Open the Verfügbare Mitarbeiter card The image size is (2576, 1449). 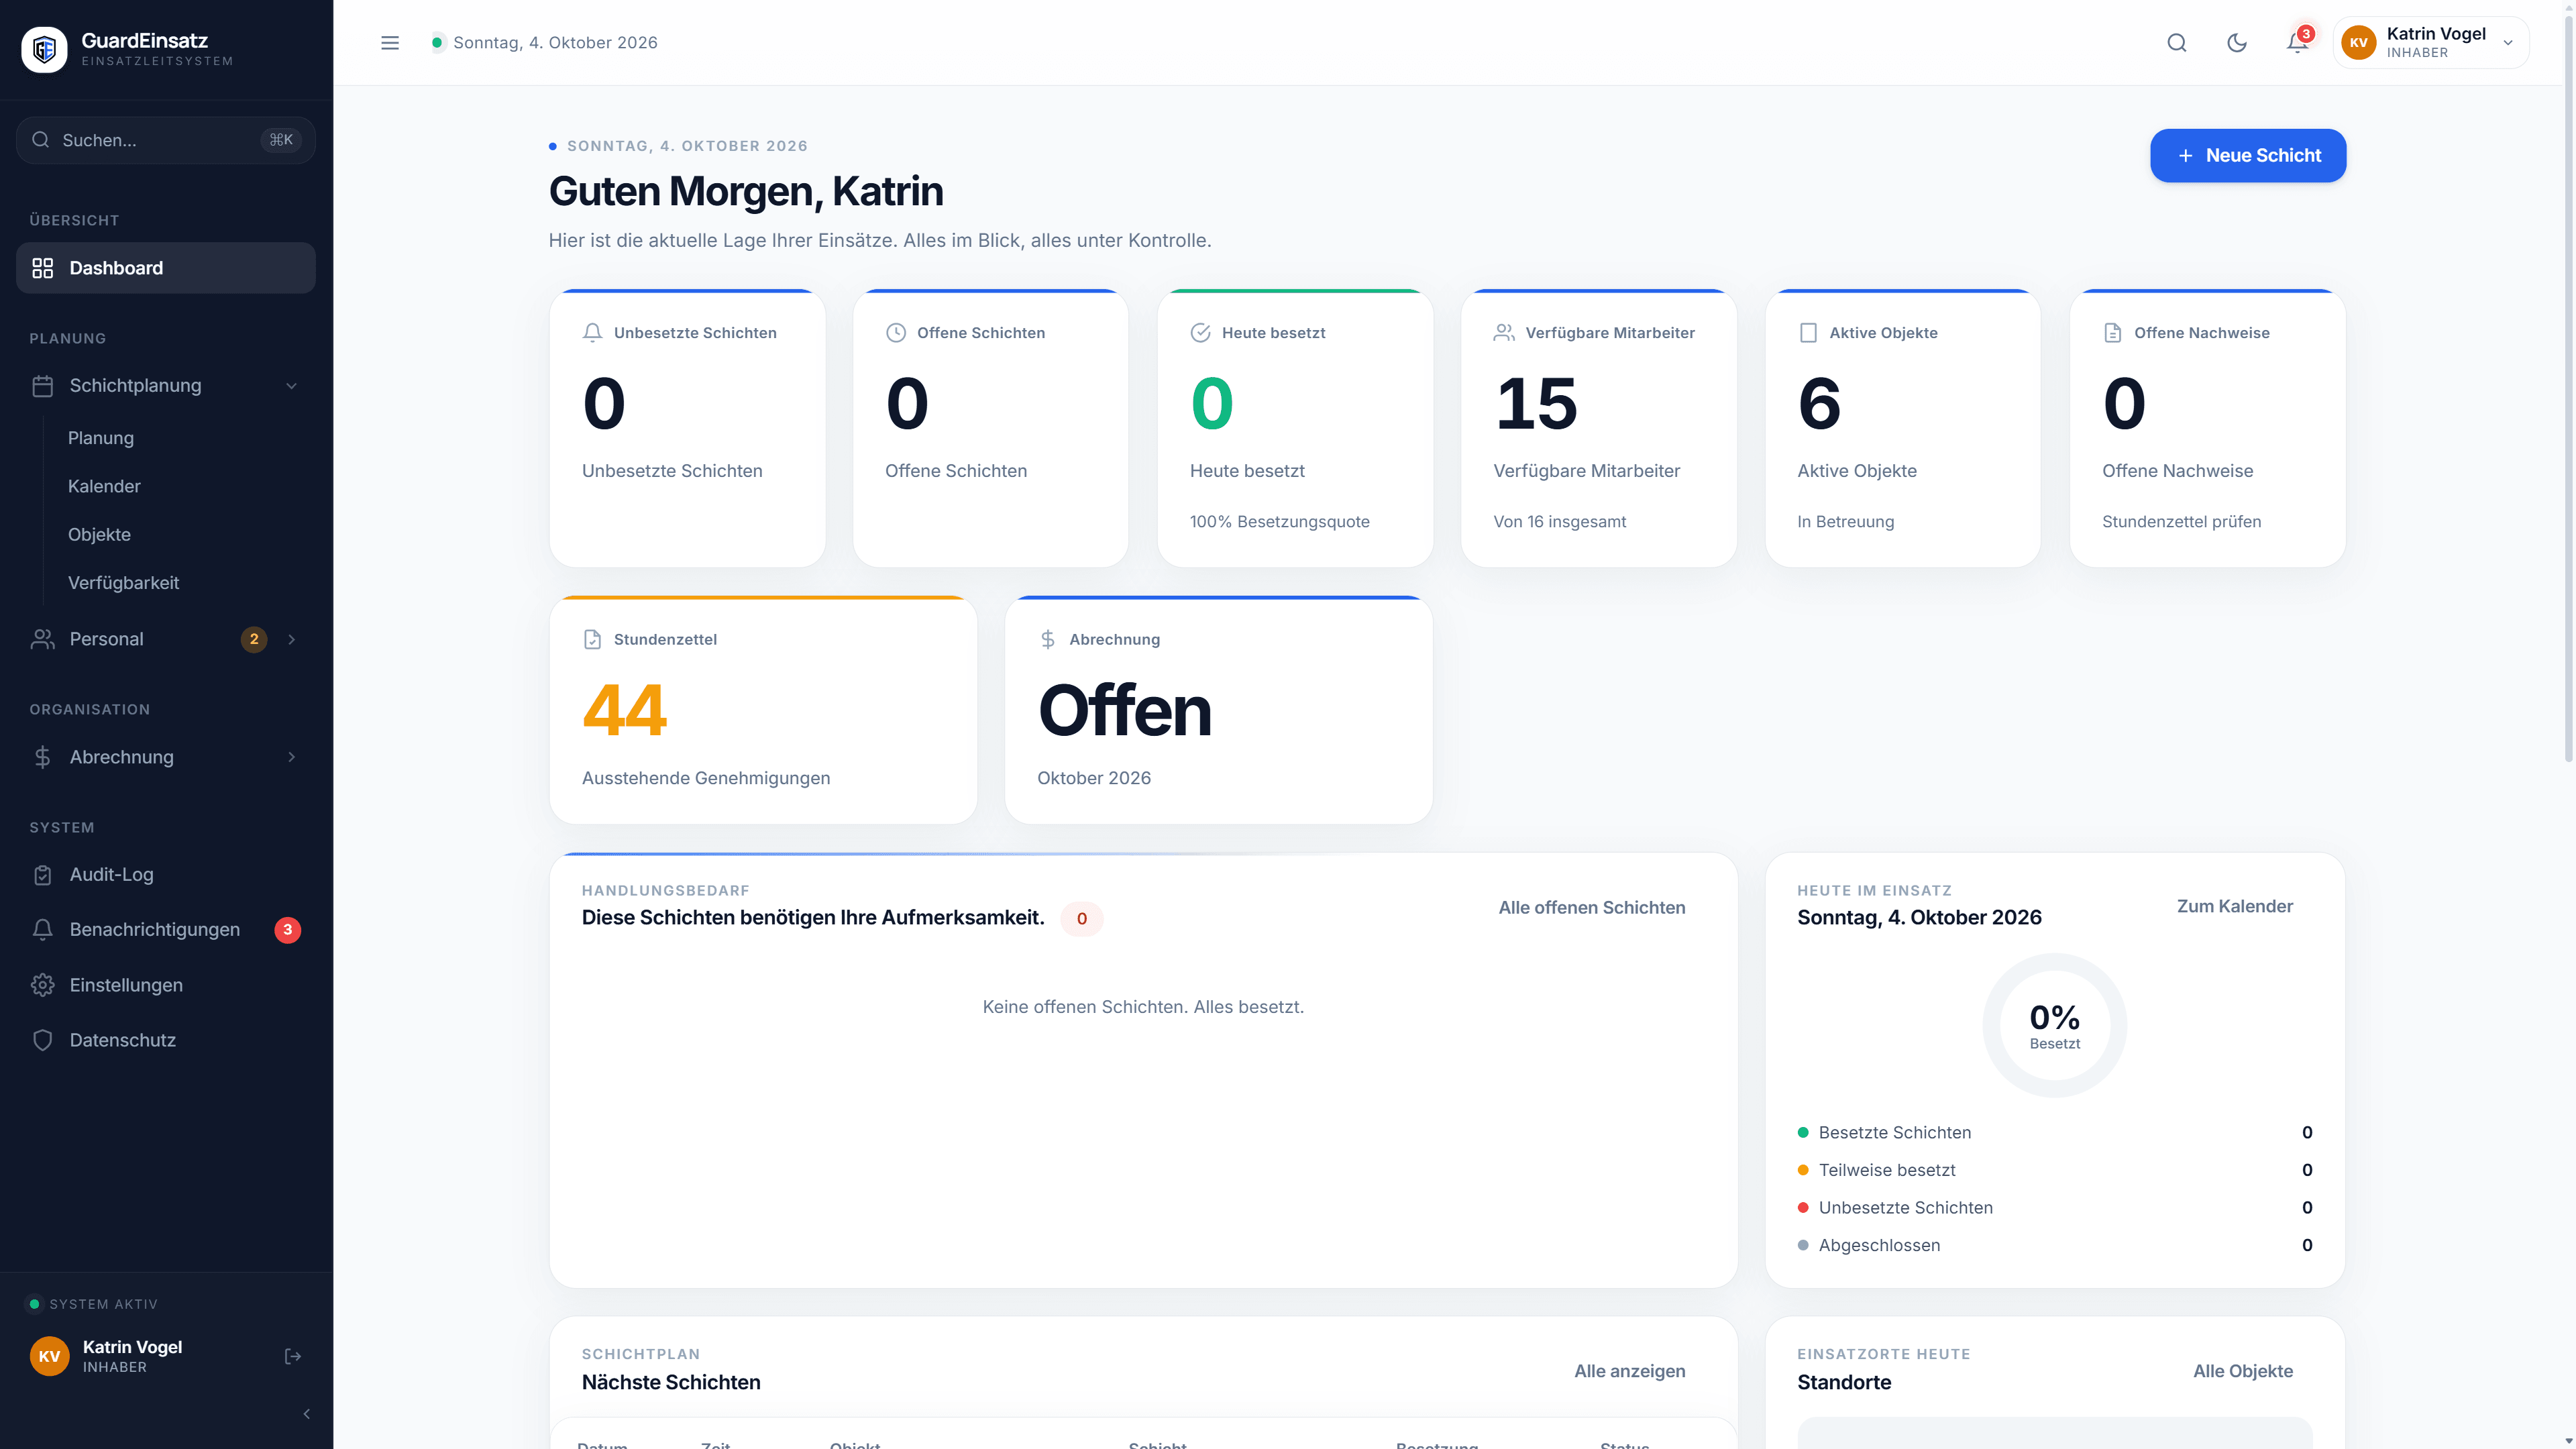click(x=1598, y=428)
